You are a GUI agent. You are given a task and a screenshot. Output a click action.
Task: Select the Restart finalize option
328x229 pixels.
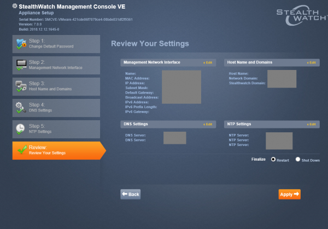(273, 160)
